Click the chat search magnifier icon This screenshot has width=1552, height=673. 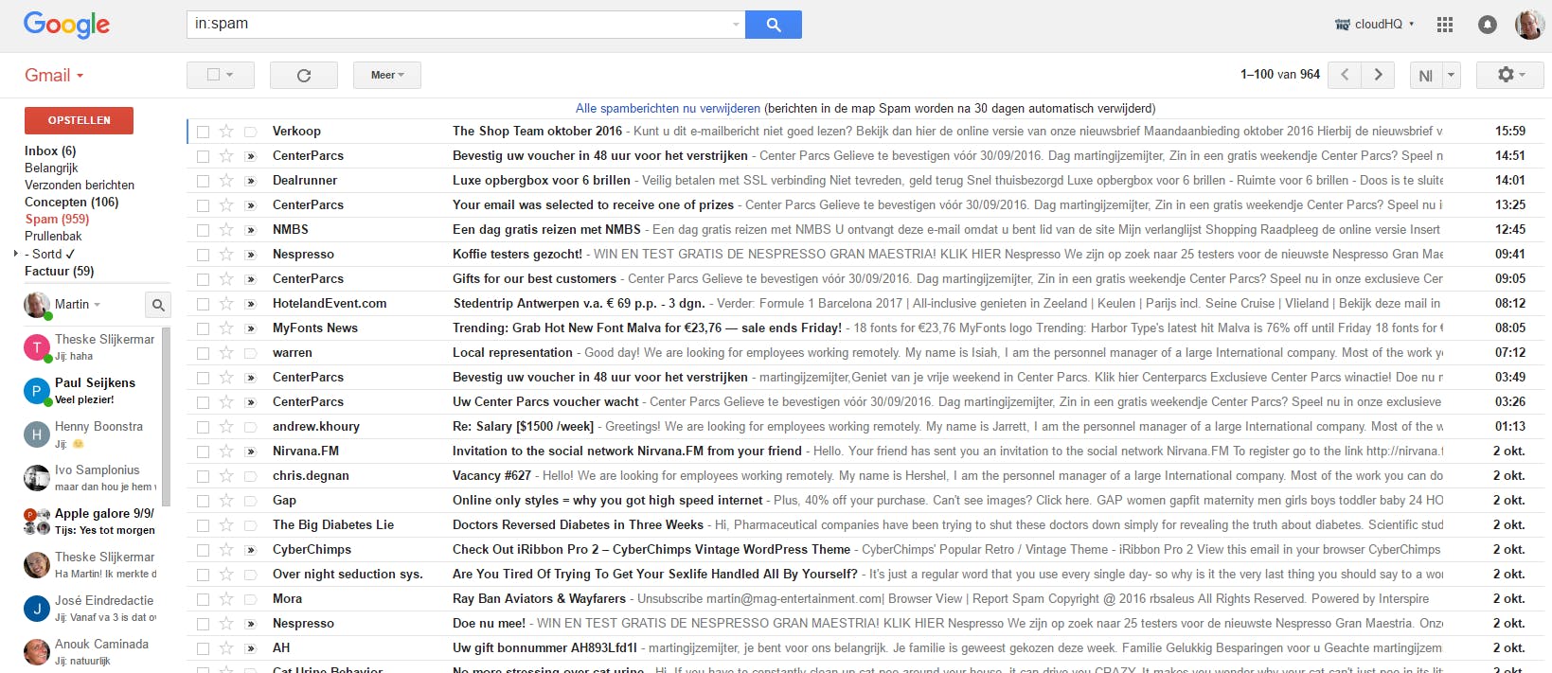click(x=158, y=305)
